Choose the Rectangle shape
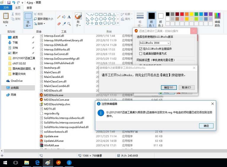This screenshot has width=227, height=167. click(x=101, y=15)
